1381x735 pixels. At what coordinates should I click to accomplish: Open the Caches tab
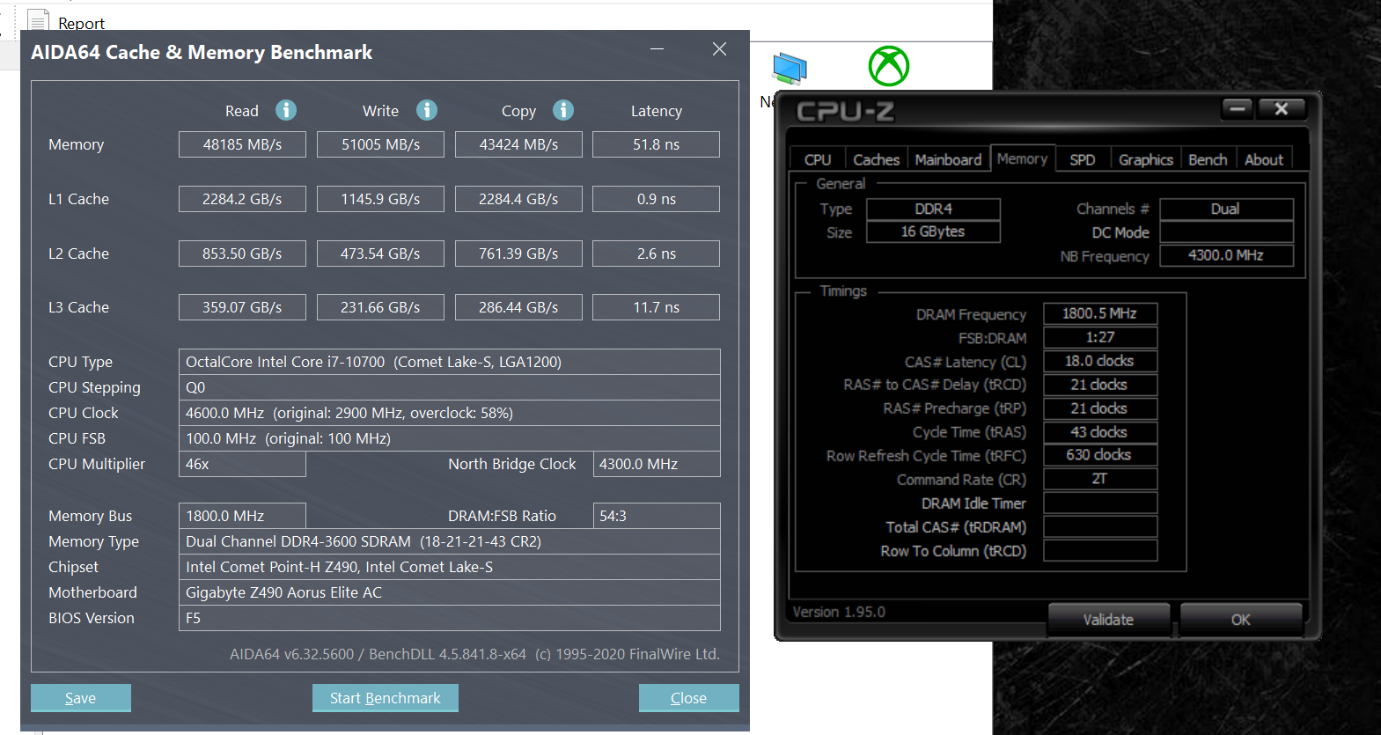(x=876, y=159)
